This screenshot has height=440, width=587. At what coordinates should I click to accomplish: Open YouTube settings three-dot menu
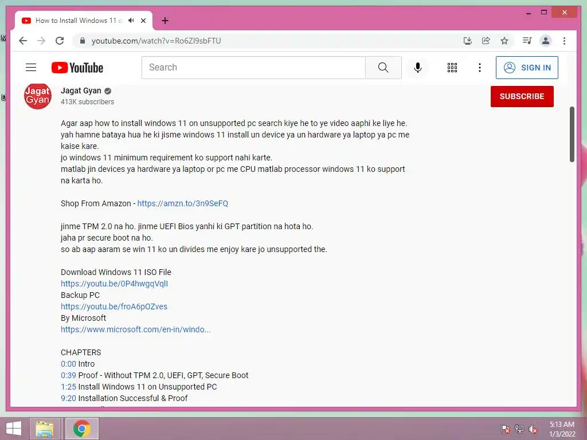click(480, 68)
